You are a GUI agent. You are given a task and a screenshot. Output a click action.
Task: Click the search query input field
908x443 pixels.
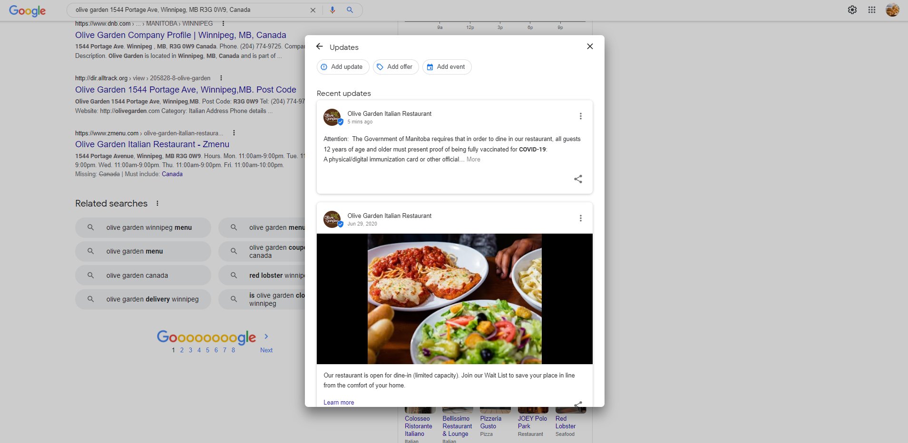pyautogui.click(x=190, y=10)
